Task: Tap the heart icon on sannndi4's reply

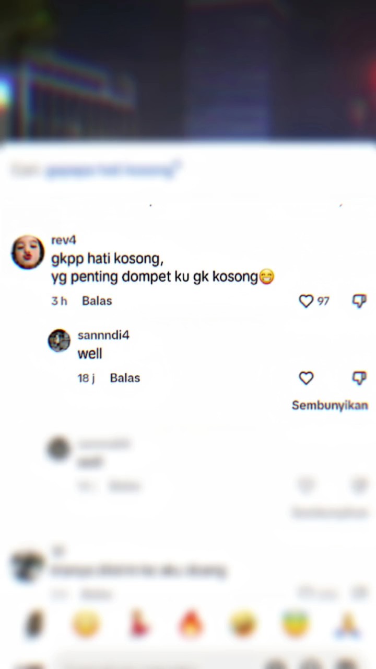Action: tap(306, 378)
